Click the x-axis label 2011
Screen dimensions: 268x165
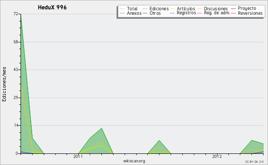click(x=78, y=157)
